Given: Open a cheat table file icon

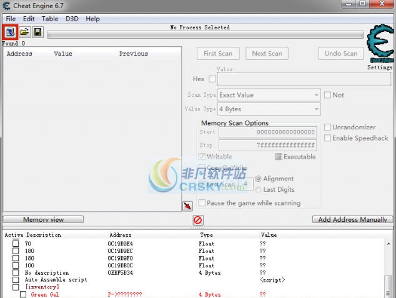Looking at the screenshot, I should point(24,32).
